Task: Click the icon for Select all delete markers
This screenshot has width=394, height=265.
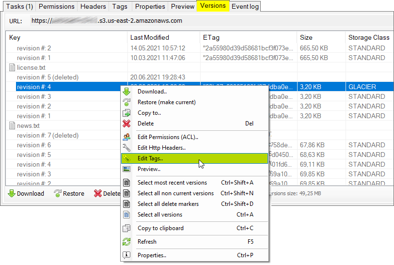Action: tap(126, 204)
